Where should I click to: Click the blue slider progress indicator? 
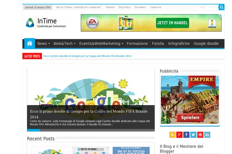33,130
